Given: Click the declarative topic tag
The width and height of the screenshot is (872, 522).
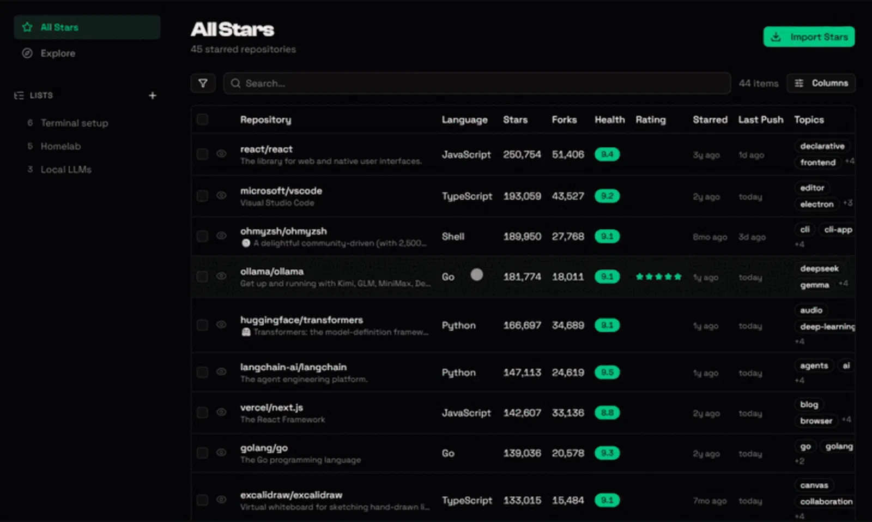Looking at the screenshot, I should (822, 146).
